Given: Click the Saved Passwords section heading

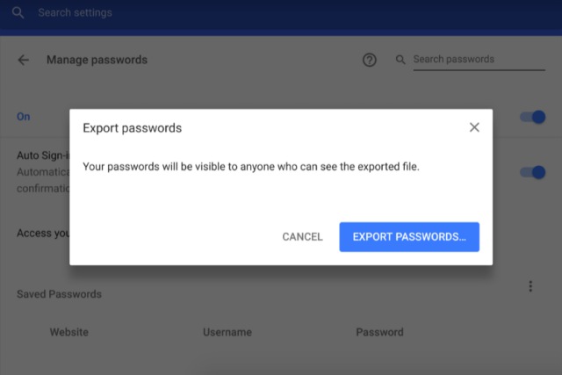Looking at the screenshot, I should [59, 294].
